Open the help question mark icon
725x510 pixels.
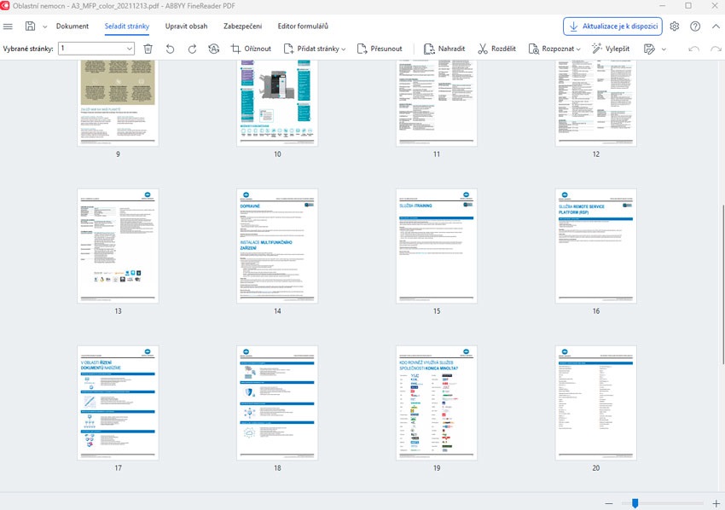pos(695,26)
